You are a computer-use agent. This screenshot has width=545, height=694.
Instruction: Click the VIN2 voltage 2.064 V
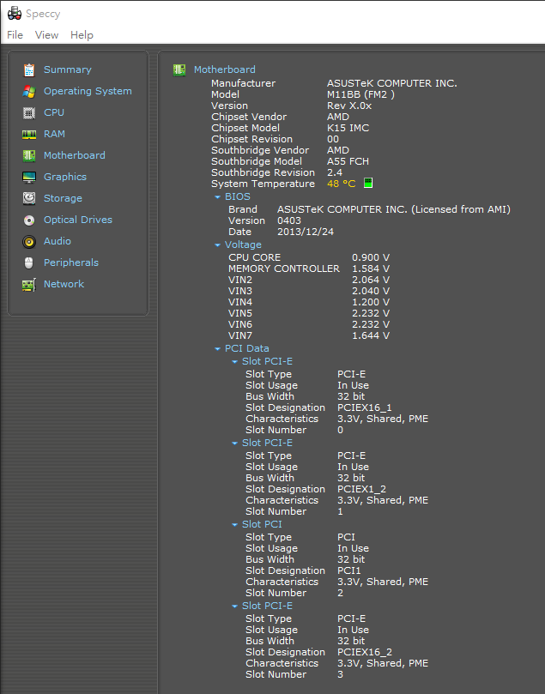tap(371, 280)
